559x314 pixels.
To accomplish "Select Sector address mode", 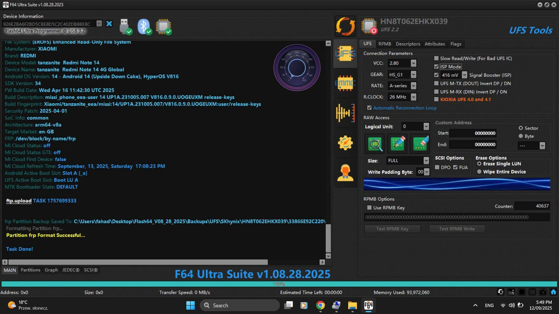I will 521,128.
